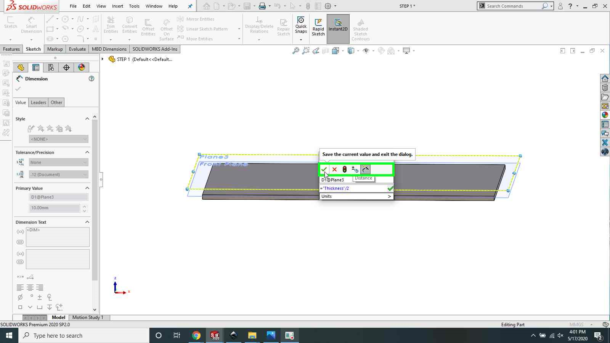Click the Rebuild traffic light icon
Image resolution: width=610 pixels, height=343 pixels.
344,169
